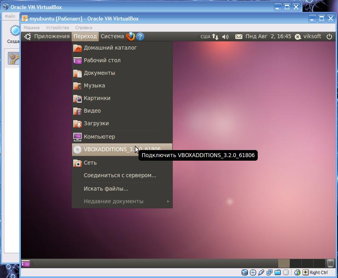The height and width of the screenshot is (278, 338).
Task: Switch to the first highlighted workspace
Action: 284,263
